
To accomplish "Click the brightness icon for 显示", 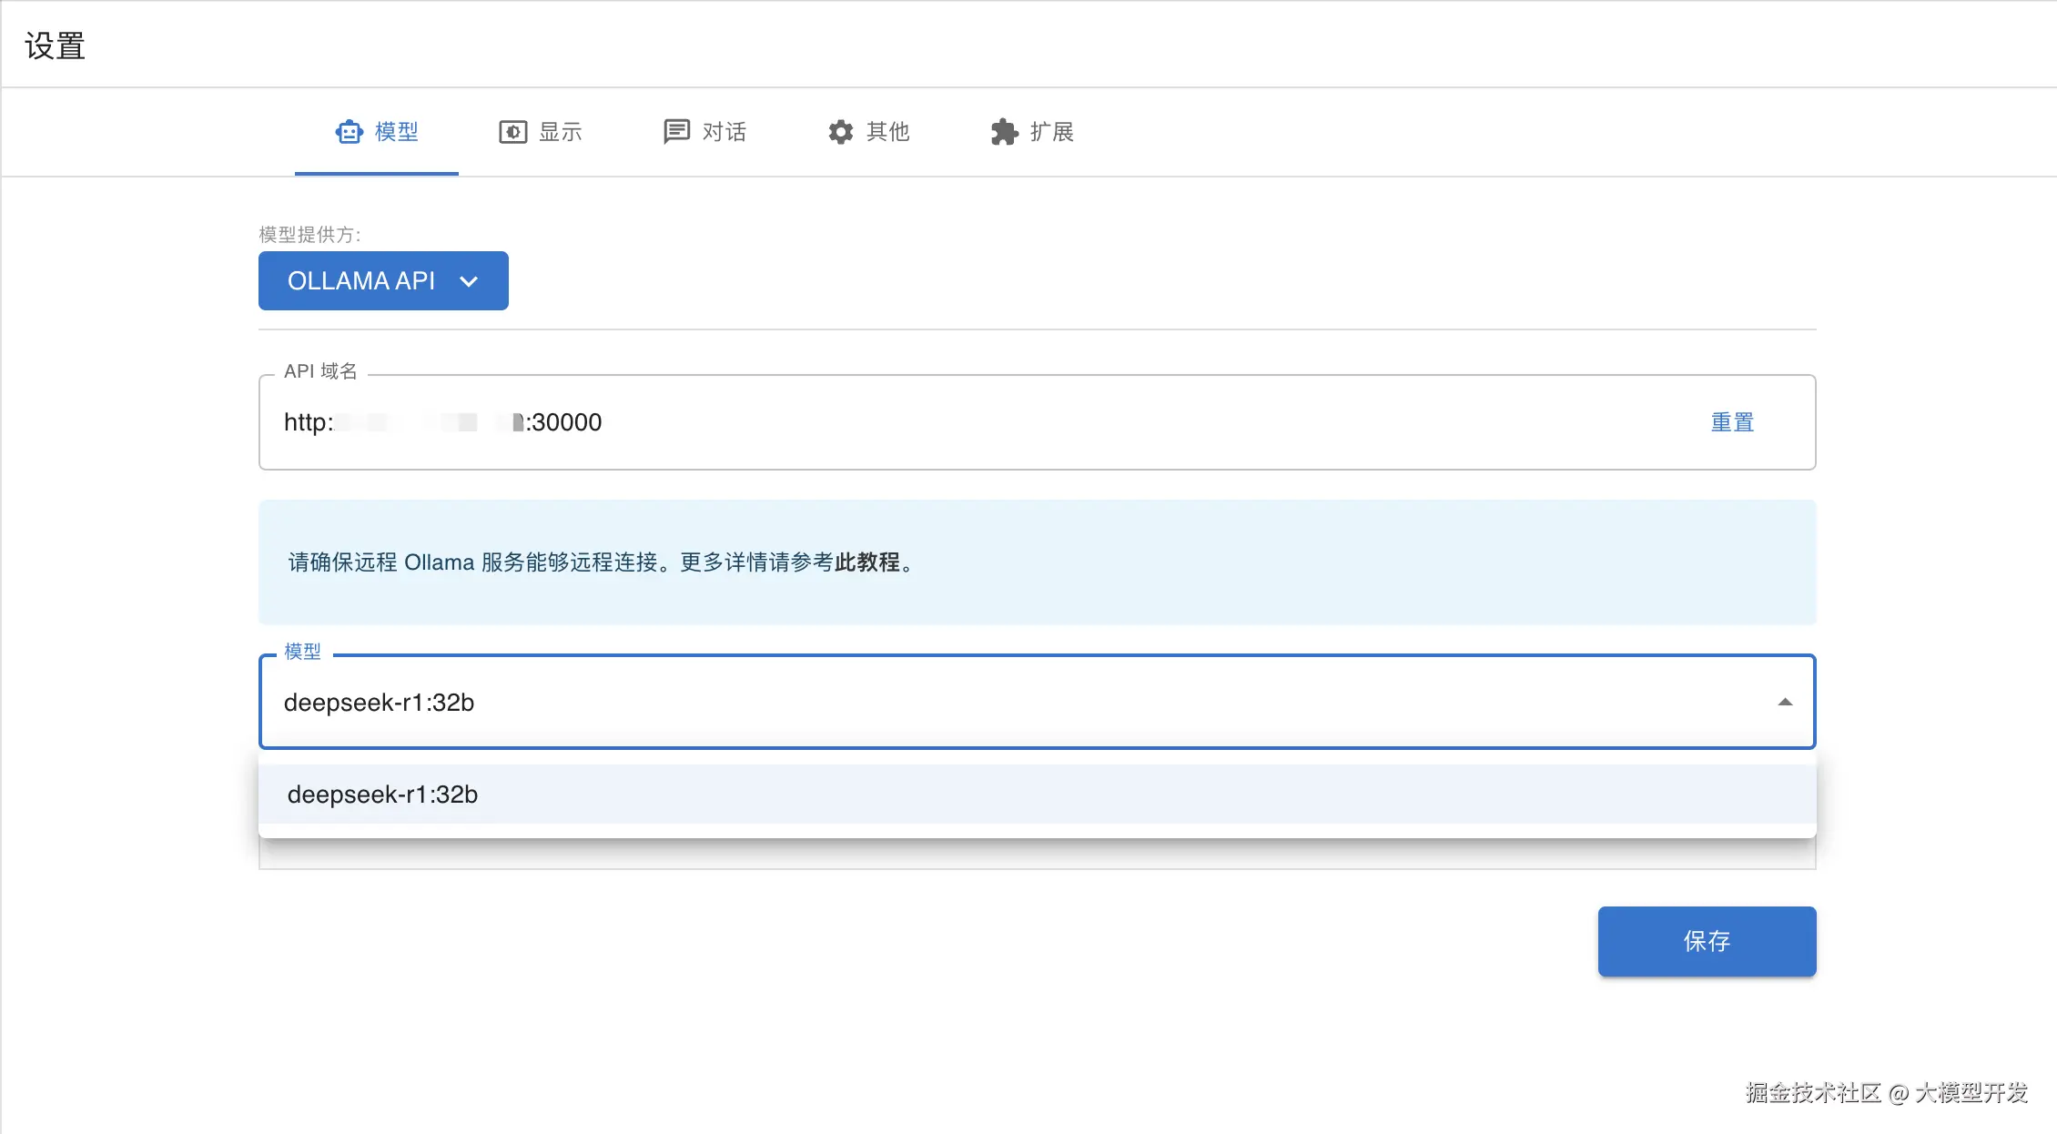I will tap(512, 132).
